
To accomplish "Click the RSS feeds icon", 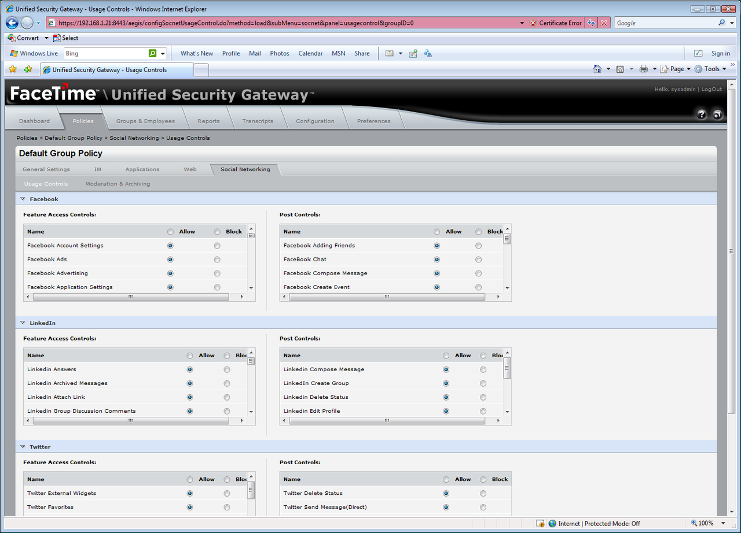I will [620, 69].
